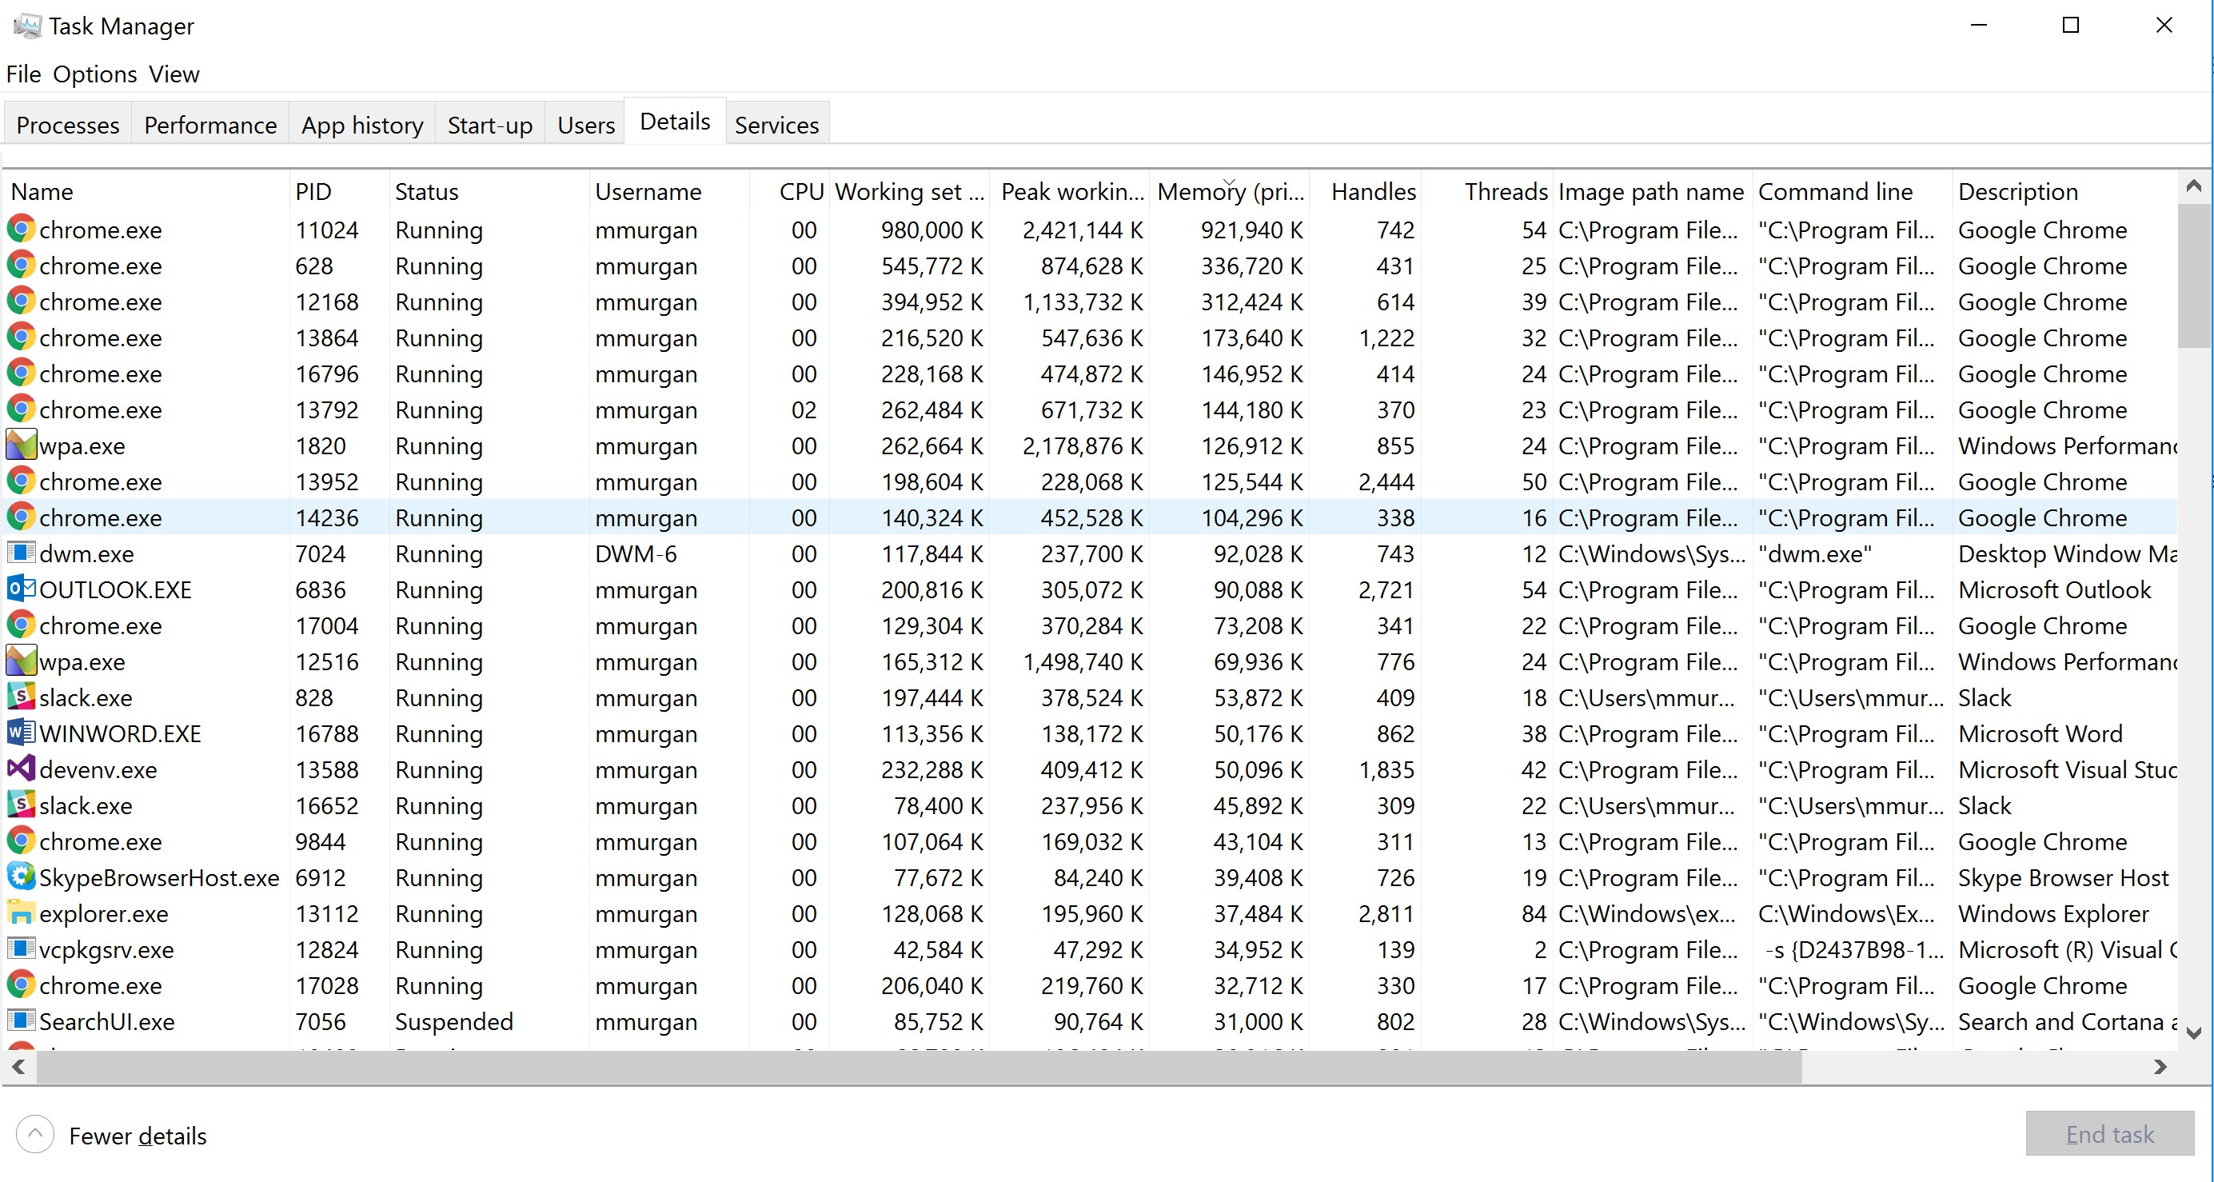
Task: Open the Users tab
Action: (x=586, y=125)
